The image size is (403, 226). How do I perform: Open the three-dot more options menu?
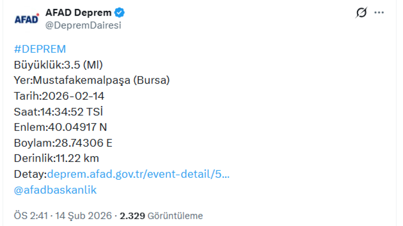379,13
